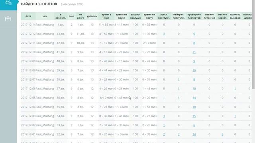Image resolution: width=255 pixels, height=143 pixels.
Task: Open passports link 14 for 2017-12-01
Action: point(194,134)
